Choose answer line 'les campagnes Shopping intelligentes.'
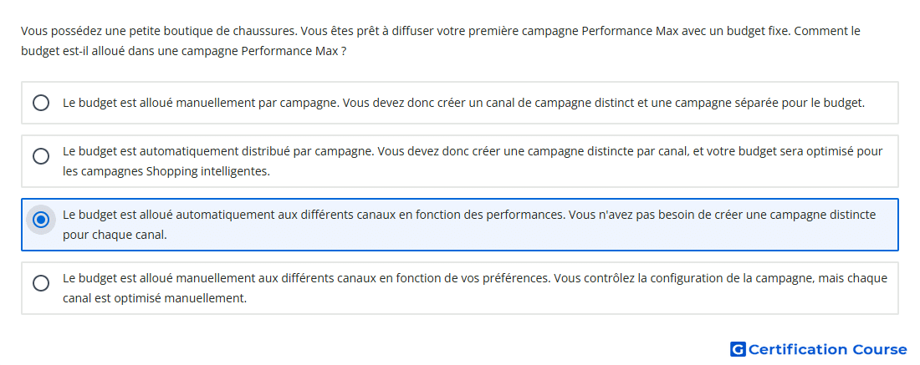 coord(166,173)
